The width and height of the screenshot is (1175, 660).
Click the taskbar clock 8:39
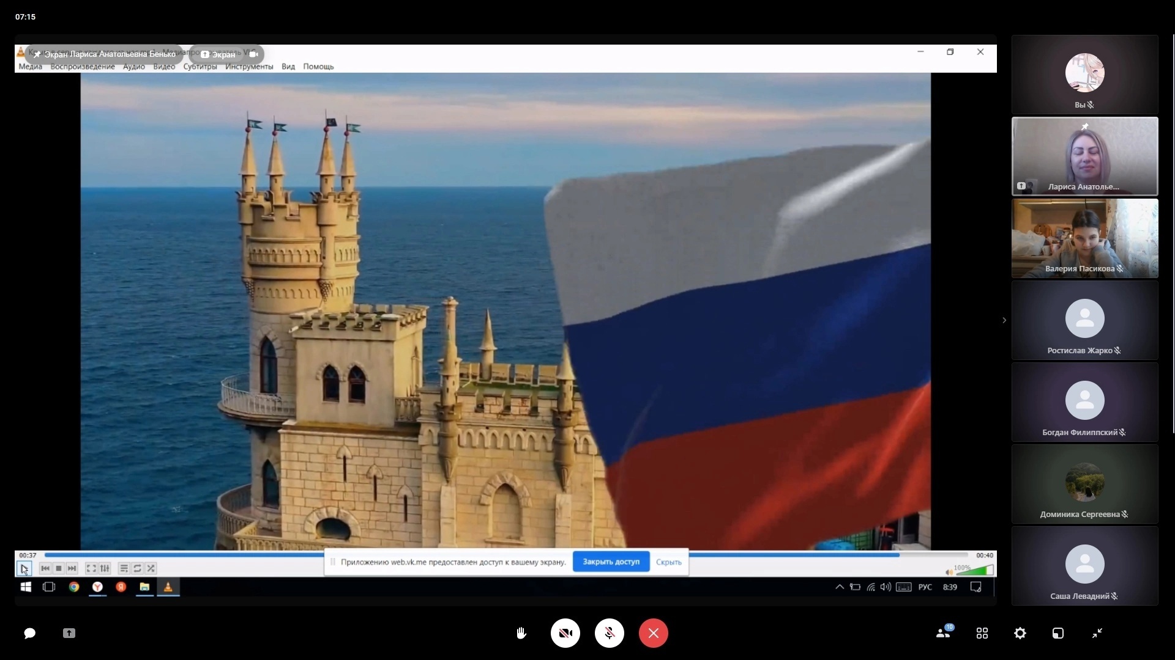[x=950, y=587]
